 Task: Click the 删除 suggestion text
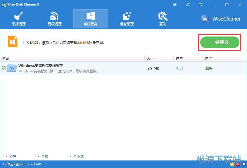point(209,68)
